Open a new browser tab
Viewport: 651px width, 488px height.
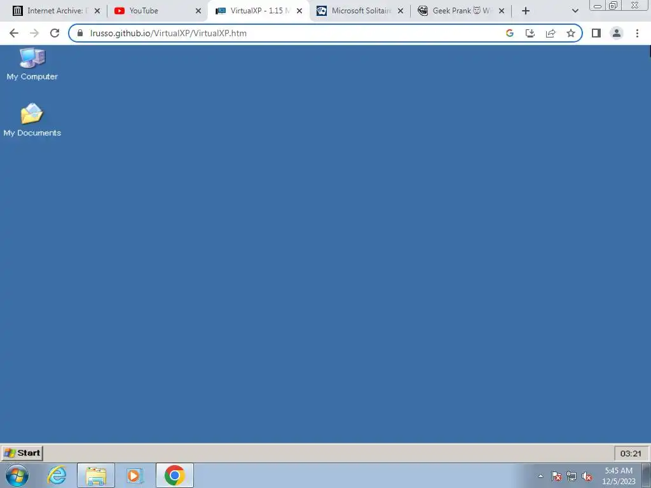pos(526,11)
